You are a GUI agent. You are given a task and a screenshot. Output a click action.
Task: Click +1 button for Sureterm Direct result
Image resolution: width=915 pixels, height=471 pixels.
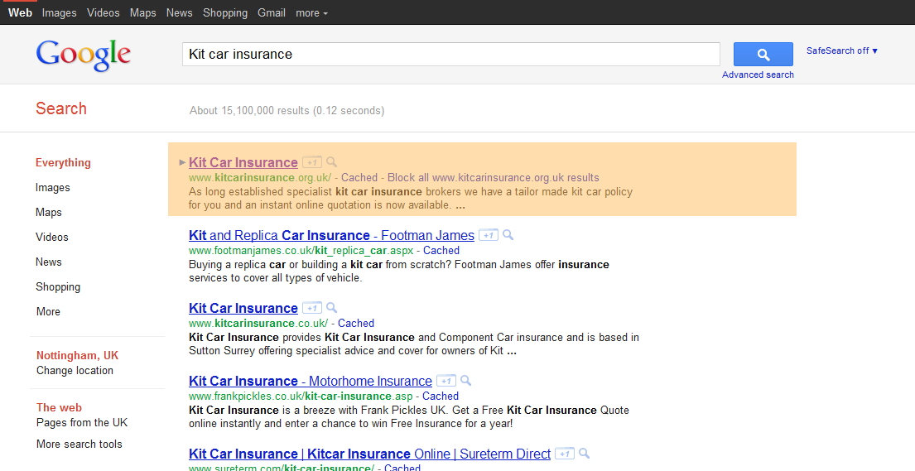(565, 454)
